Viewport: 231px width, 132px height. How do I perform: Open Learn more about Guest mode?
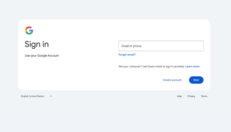click(192, 67)
